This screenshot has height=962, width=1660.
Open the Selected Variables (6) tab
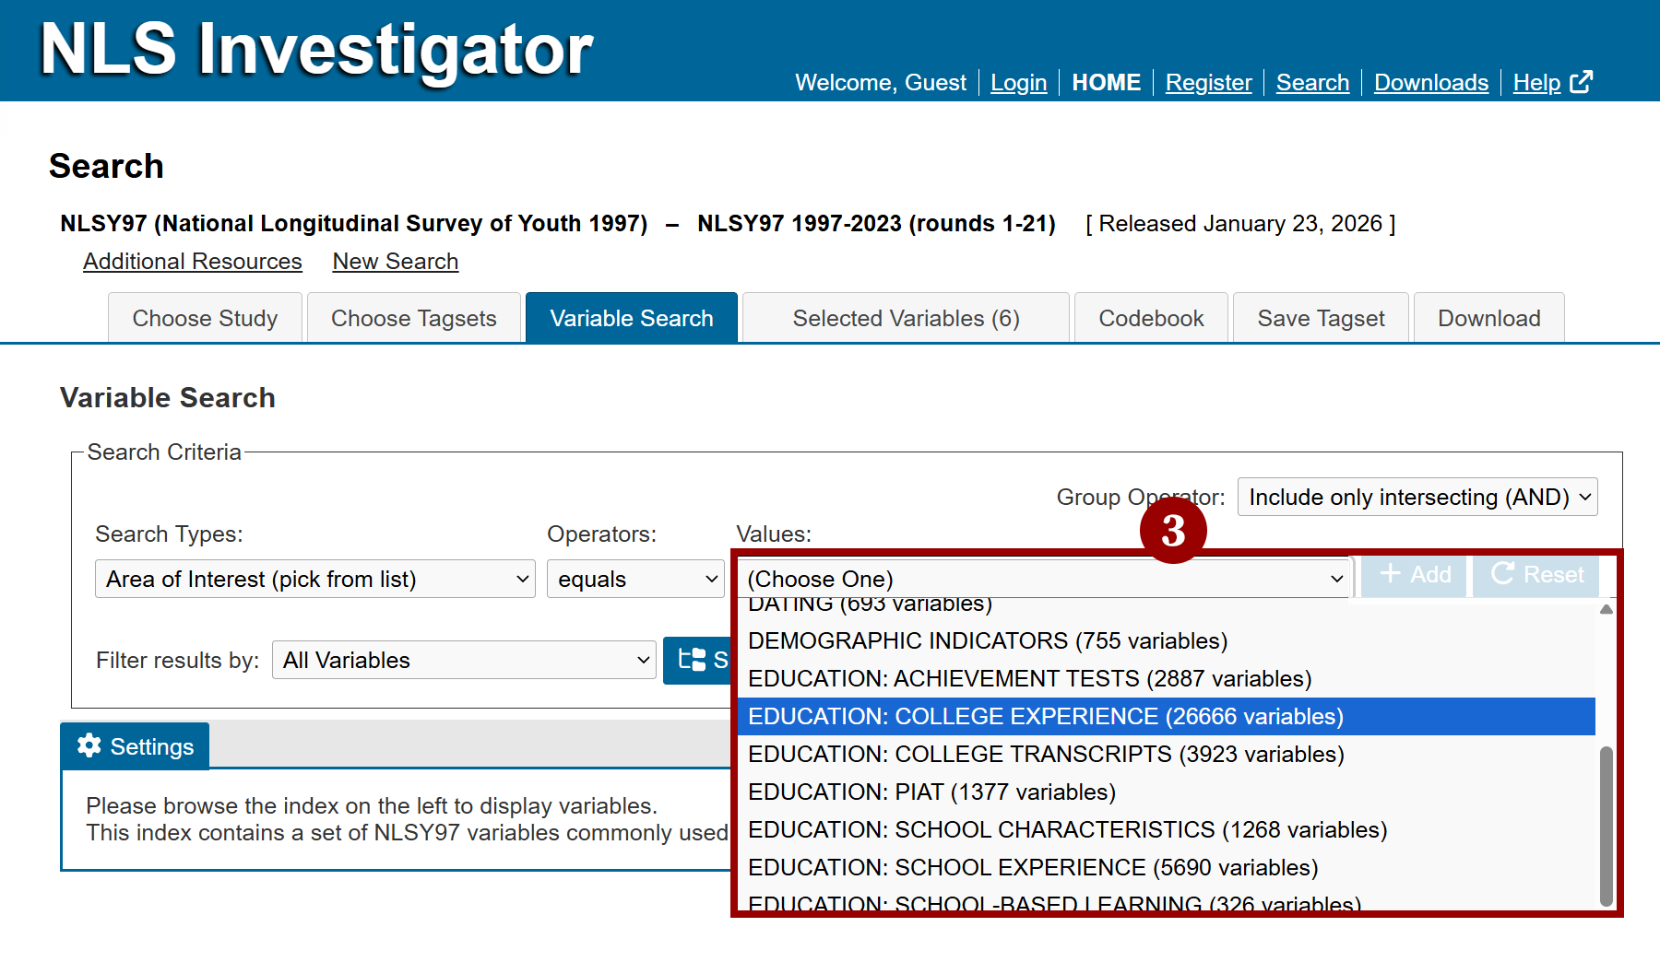(x=906, y=318)
